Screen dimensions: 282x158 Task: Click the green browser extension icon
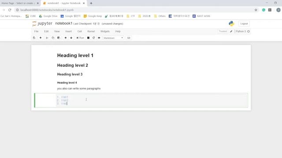(x=263, y=10)
